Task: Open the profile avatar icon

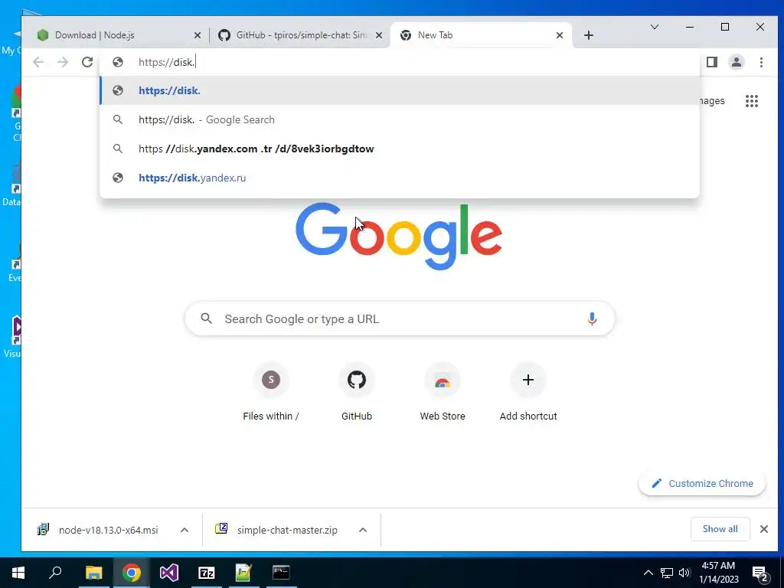Action: (x=737, y=62)
